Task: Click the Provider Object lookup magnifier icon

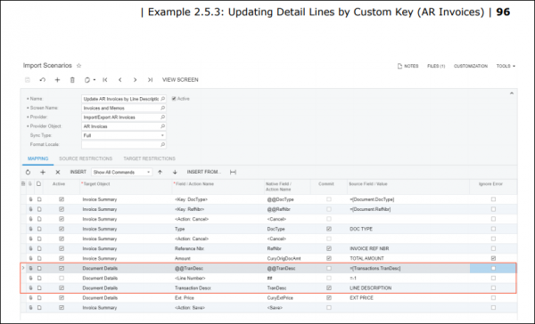Action: 163,126
